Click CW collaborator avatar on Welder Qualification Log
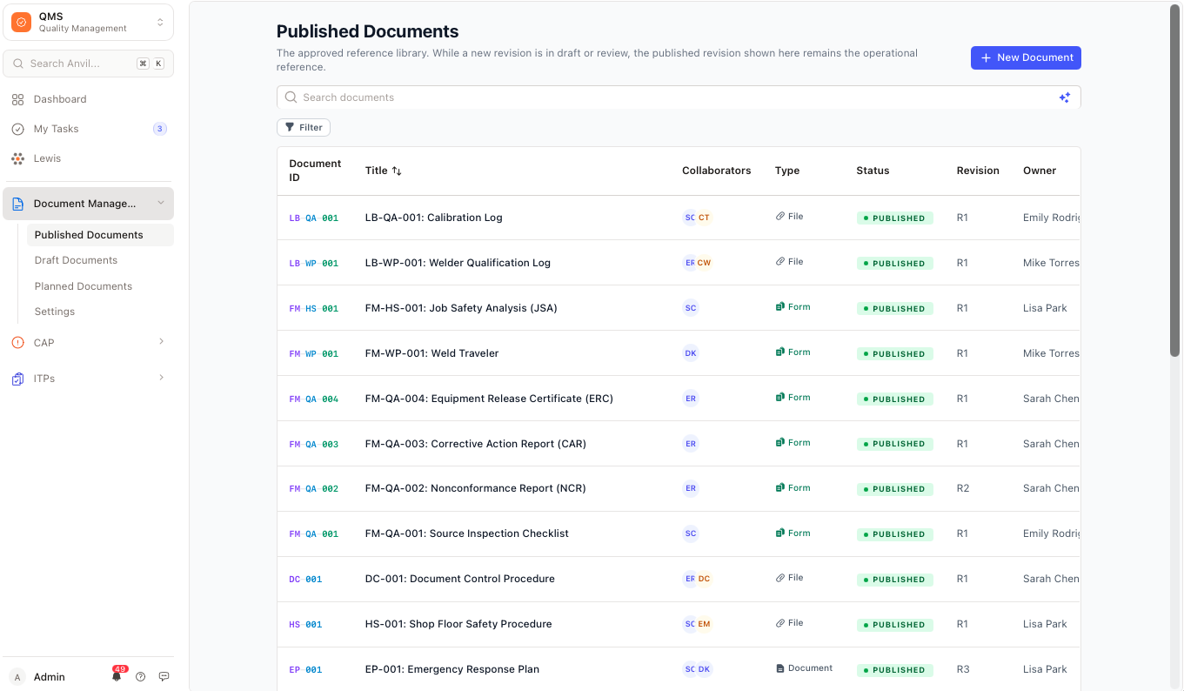The image size is (1184, 691). [704, 263]
